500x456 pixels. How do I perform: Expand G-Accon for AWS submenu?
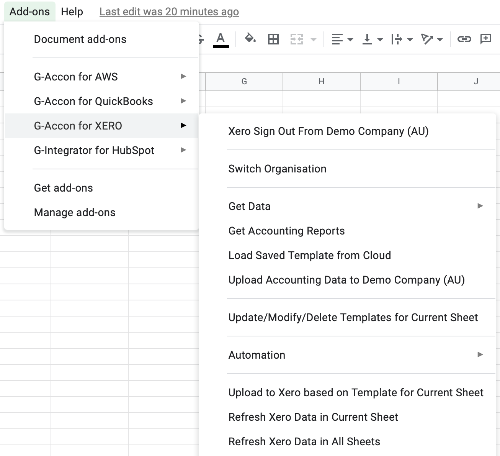click(101, 77)
